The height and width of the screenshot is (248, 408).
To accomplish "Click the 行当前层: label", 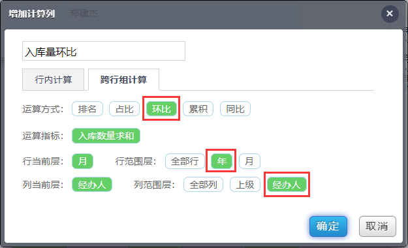I will pyautogui.click(x=43, y=161).
